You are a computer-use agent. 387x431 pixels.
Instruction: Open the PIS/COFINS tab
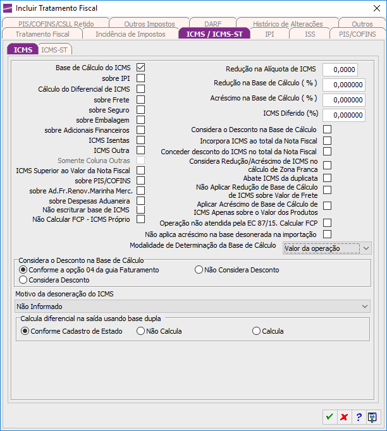click(x=357, y=34)
